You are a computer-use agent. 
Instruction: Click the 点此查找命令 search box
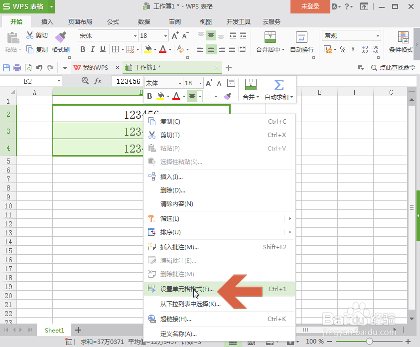point(394,68)
